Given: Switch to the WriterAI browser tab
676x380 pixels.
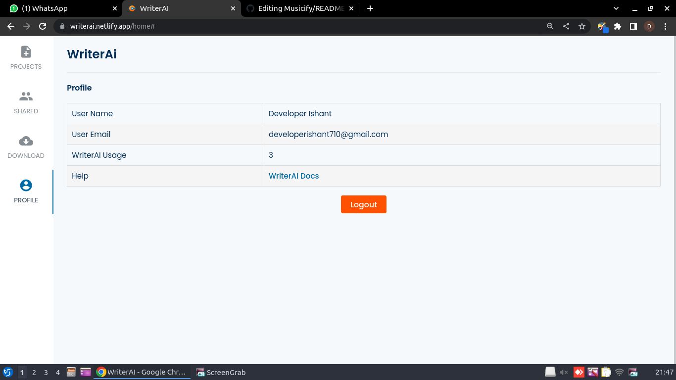Looking at the screenshot, I should 181,8.
